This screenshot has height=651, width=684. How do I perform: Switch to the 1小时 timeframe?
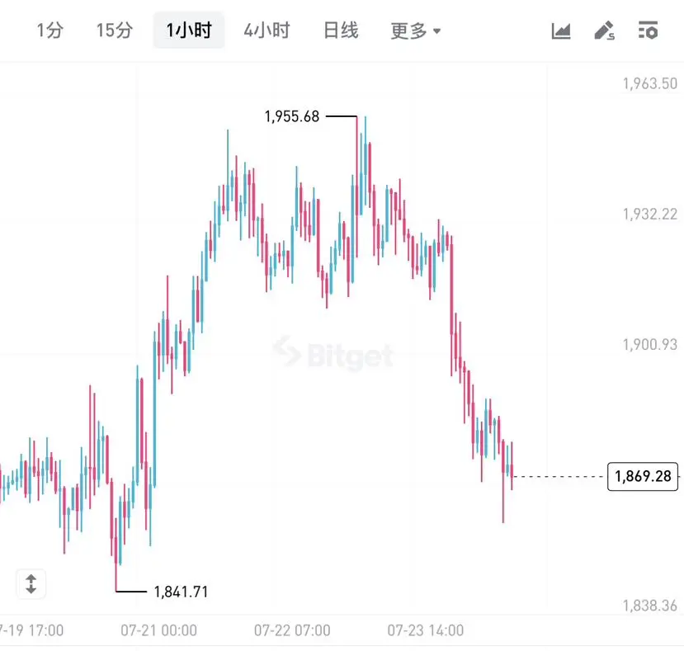pos(189,31)
